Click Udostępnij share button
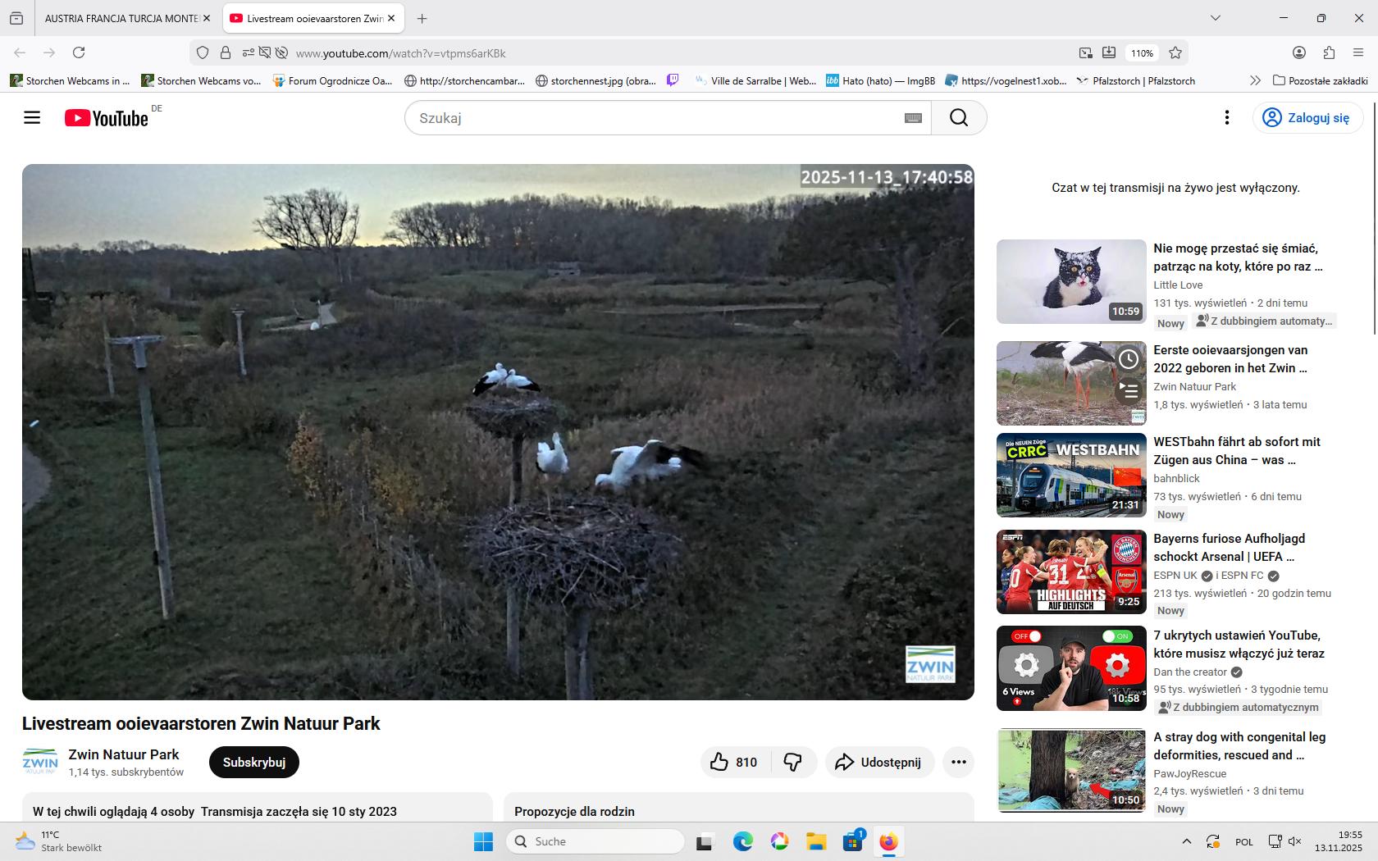Screen dimensions: 1378x861 [879, 762]
